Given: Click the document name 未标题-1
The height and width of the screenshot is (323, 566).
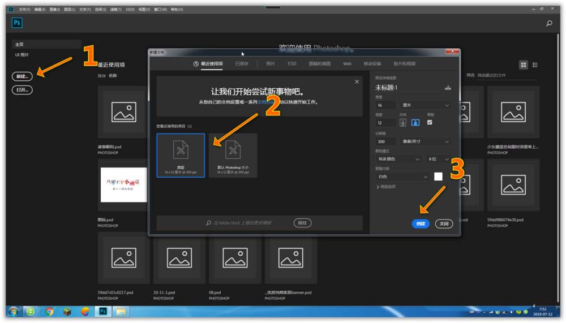Looking at the screenshot, I should point(386,88).
